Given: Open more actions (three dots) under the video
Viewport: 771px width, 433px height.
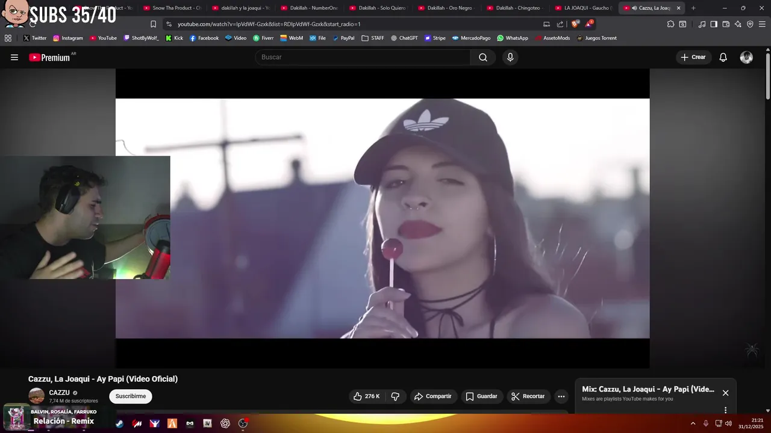Looking at the screenshot, I should click(561, 396).
